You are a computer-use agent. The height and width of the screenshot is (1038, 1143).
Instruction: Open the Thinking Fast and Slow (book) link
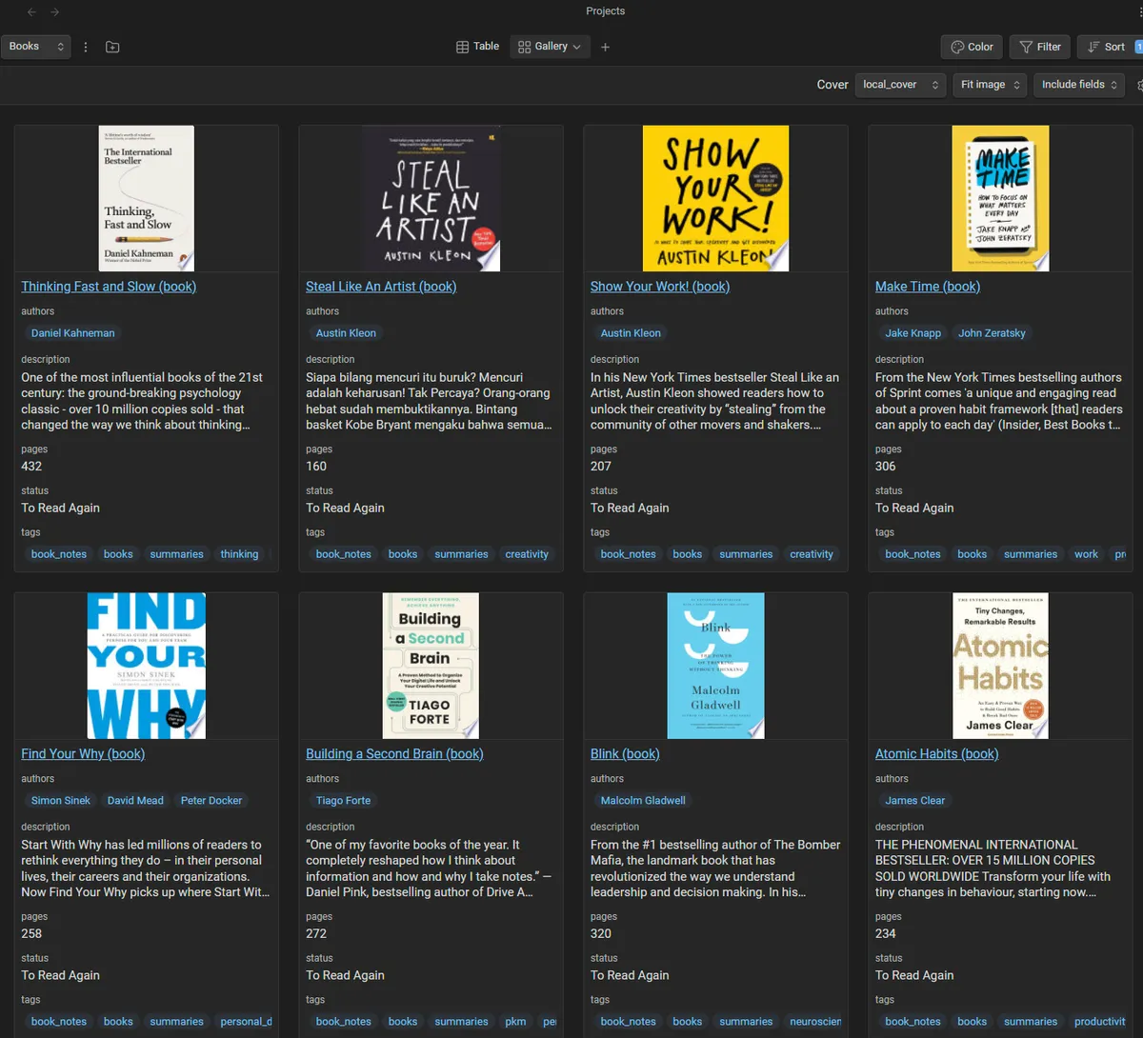109,287
